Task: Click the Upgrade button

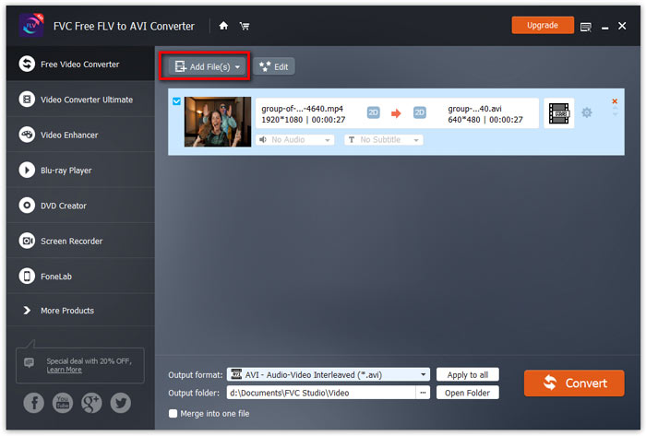Action: point(543,25)
